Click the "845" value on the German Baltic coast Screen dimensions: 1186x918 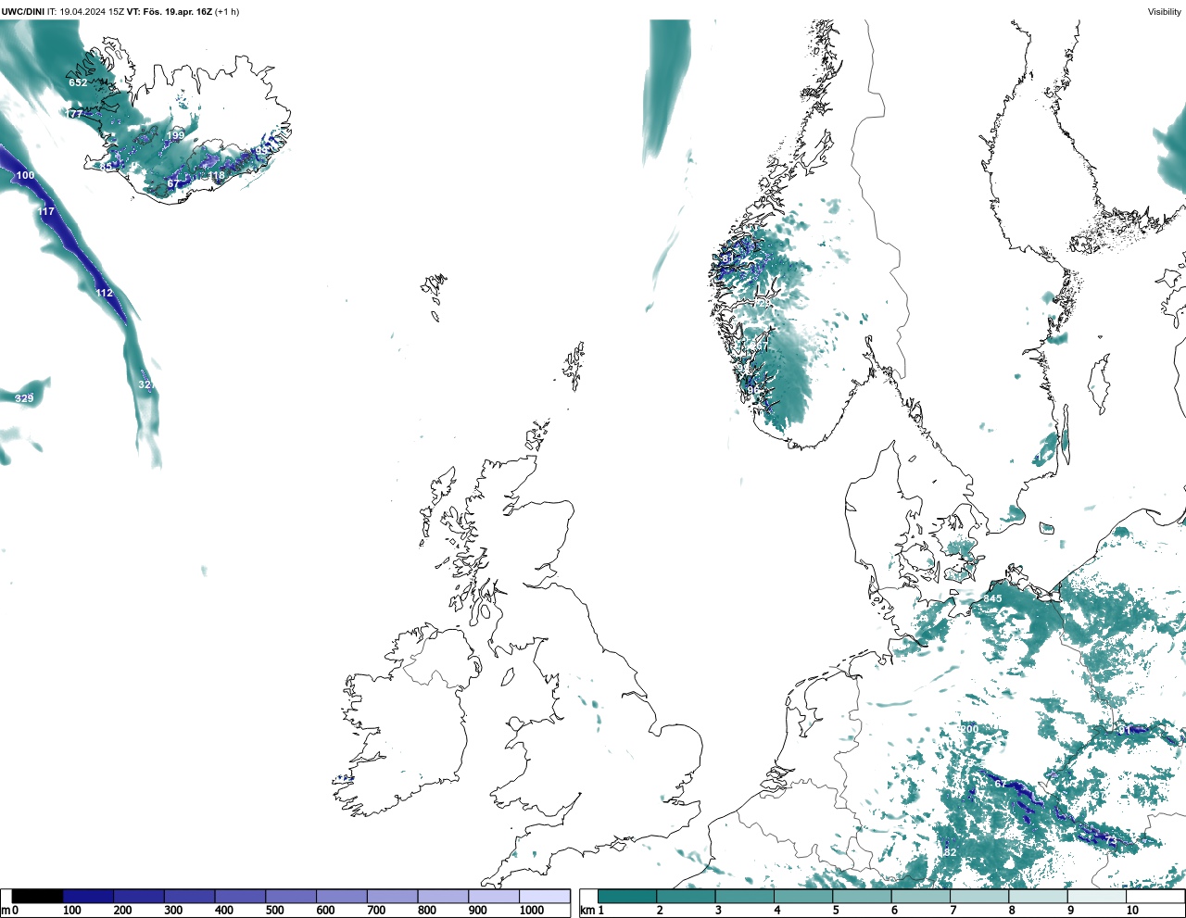(992, 598)
